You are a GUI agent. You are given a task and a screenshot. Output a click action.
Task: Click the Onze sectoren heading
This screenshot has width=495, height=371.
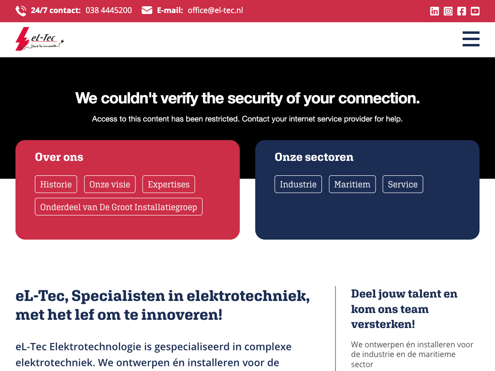[314, 157]
